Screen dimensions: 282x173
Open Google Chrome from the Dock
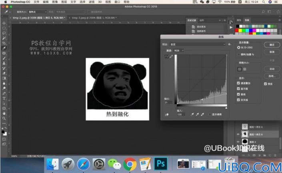pos(130,164)
